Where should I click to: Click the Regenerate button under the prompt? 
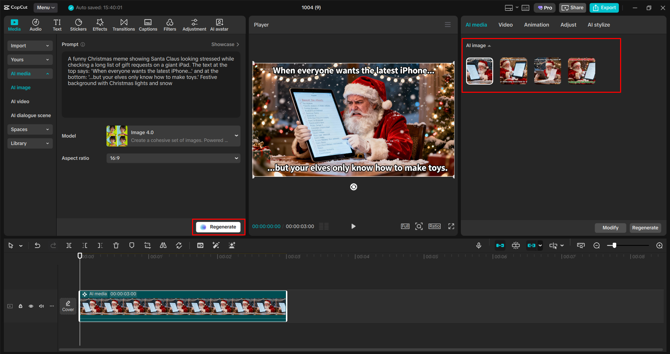(x=218, y=226)
